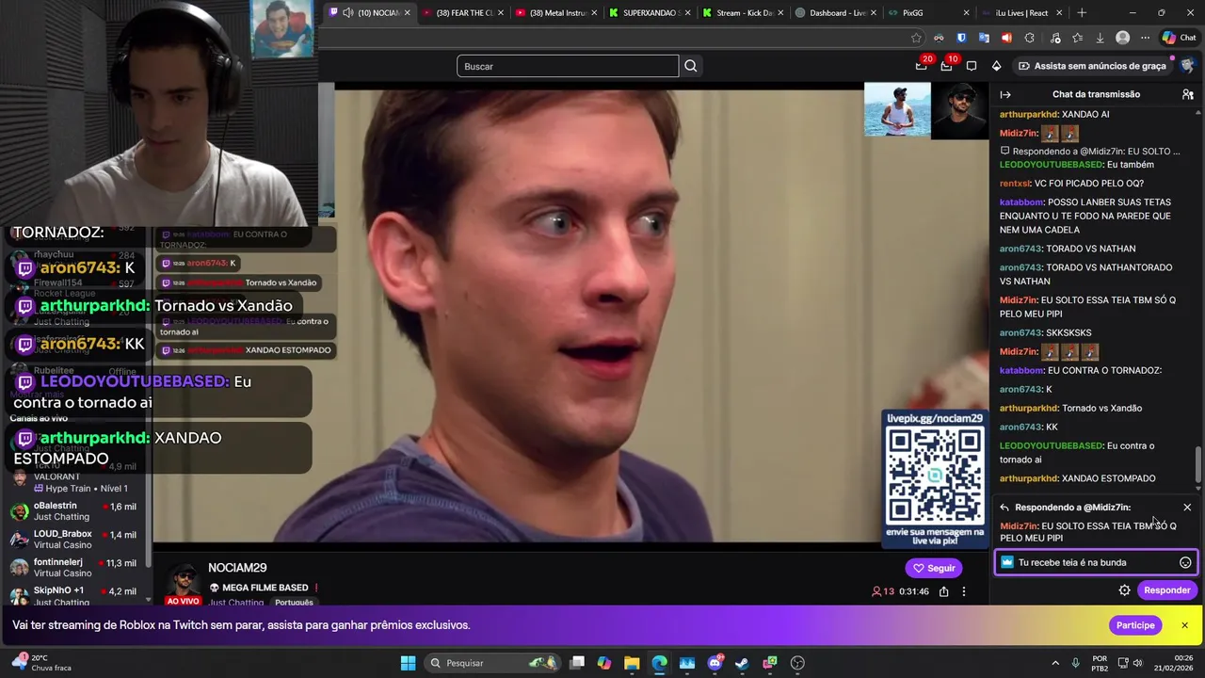Image resolution: width=1205 pixels, height=678 pixels.
Task: Click the blue crown badge in chat input
Action: pyautogui.click(x=1007, y=562)
